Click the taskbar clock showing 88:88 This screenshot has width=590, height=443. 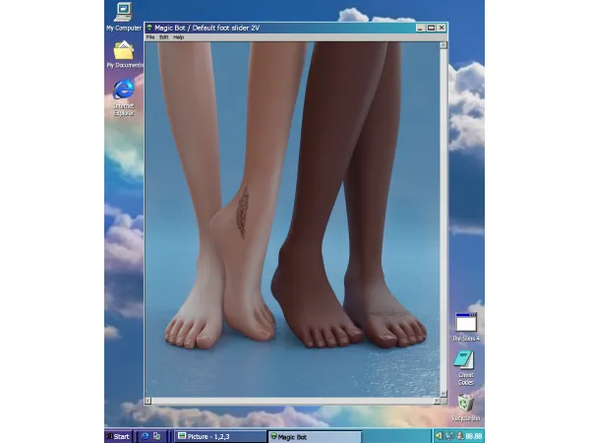pyautogui.click(x=473, y=436)
